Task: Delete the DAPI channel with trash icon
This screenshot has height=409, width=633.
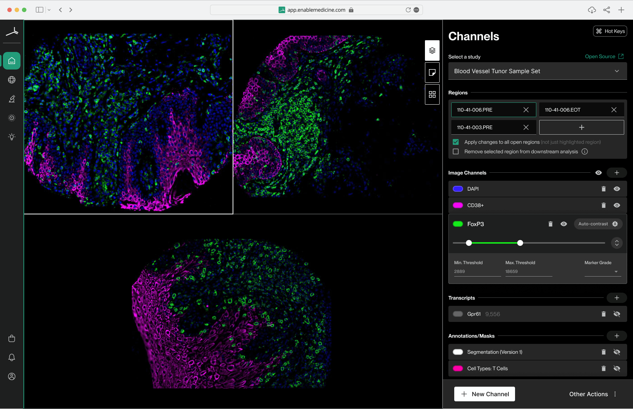Action: click(x=604, y=189)
